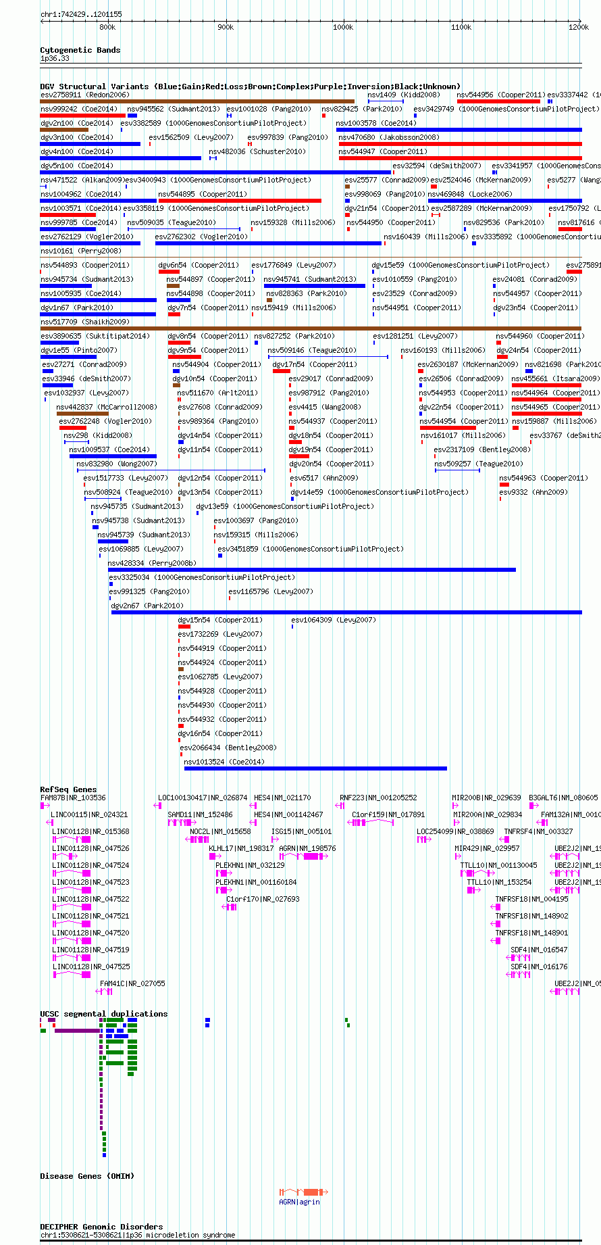
Task: Open the UCSC segmental duplications track title
Action: pyautogui.click(x=104, y=1014)
